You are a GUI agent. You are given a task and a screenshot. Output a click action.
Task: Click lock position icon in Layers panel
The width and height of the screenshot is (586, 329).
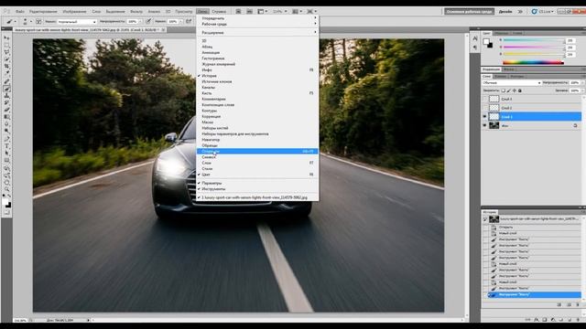515,90
